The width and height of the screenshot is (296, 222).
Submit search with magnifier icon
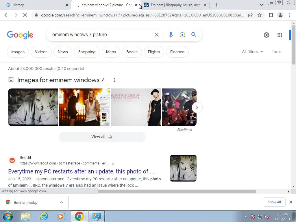tap(194, 35)
